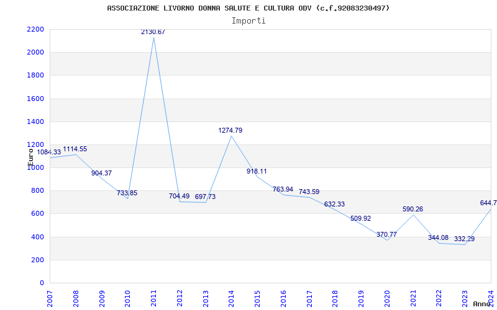Click the 1200 y-axis tick label
This screenshot has height=310, width=497.
tap(35, 145)
